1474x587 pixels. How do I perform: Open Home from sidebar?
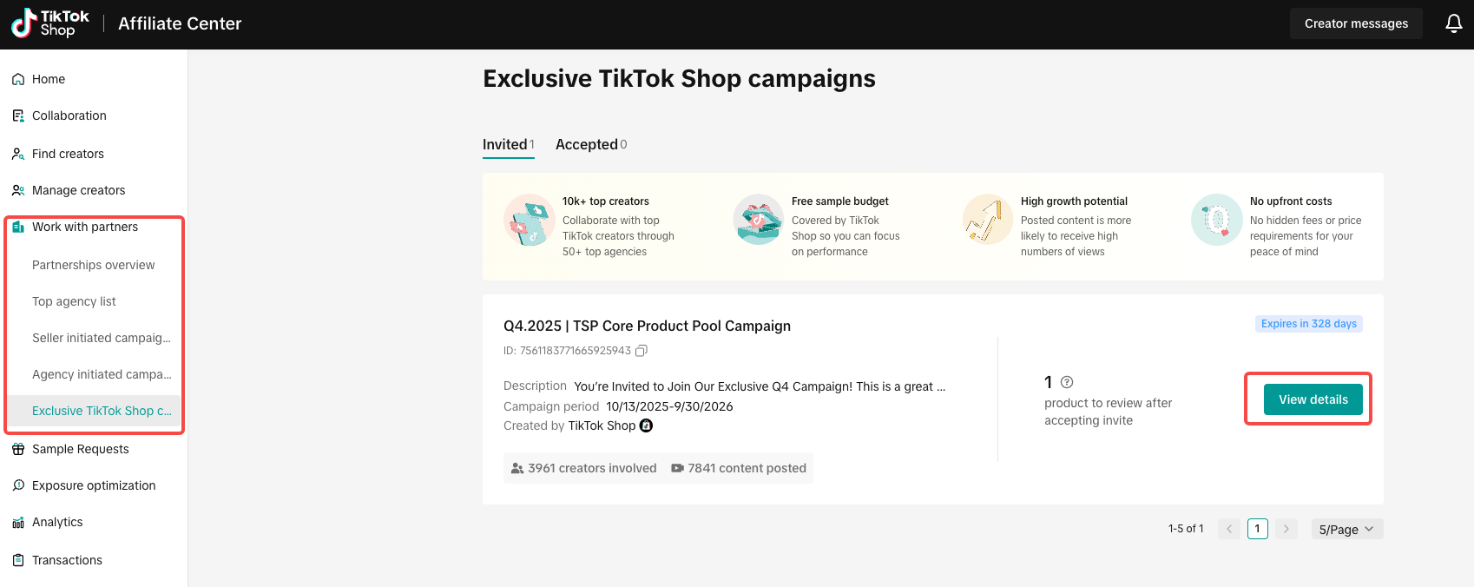pos(49,79)
